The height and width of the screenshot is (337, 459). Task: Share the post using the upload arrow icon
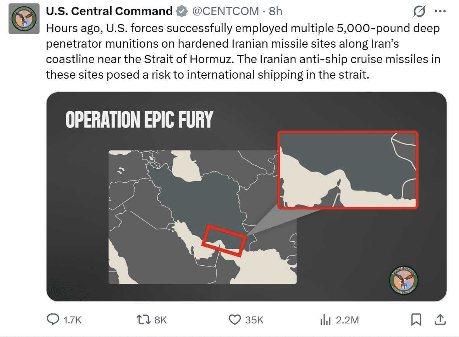[x=440, y=320]
